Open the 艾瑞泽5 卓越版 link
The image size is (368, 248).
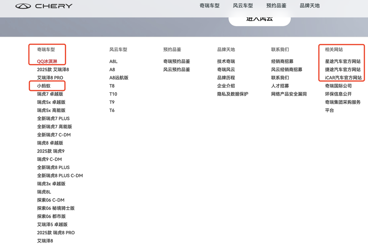[52, 225]
